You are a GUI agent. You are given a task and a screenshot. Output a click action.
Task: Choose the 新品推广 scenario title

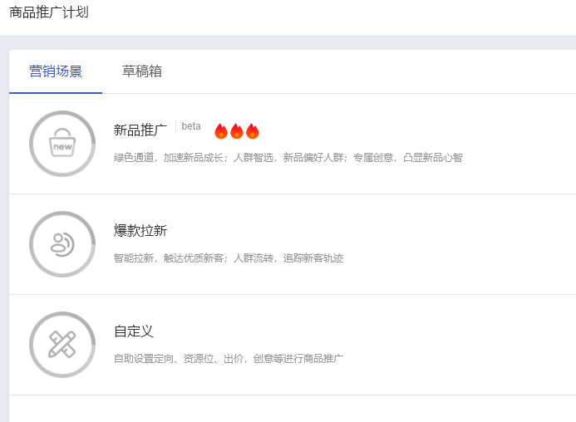click(140, 130)
